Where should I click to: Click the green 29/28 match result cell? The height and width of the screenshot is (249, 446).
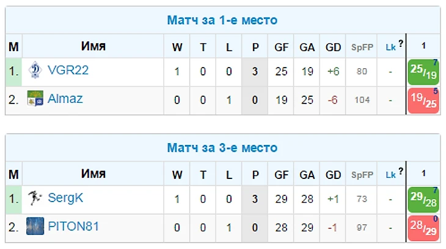coord(423,199)
